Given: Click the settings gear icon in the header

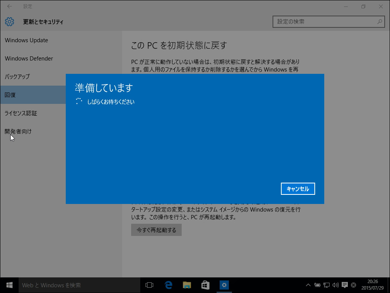Looking at the screenshot, I should (x=9, y=22).
